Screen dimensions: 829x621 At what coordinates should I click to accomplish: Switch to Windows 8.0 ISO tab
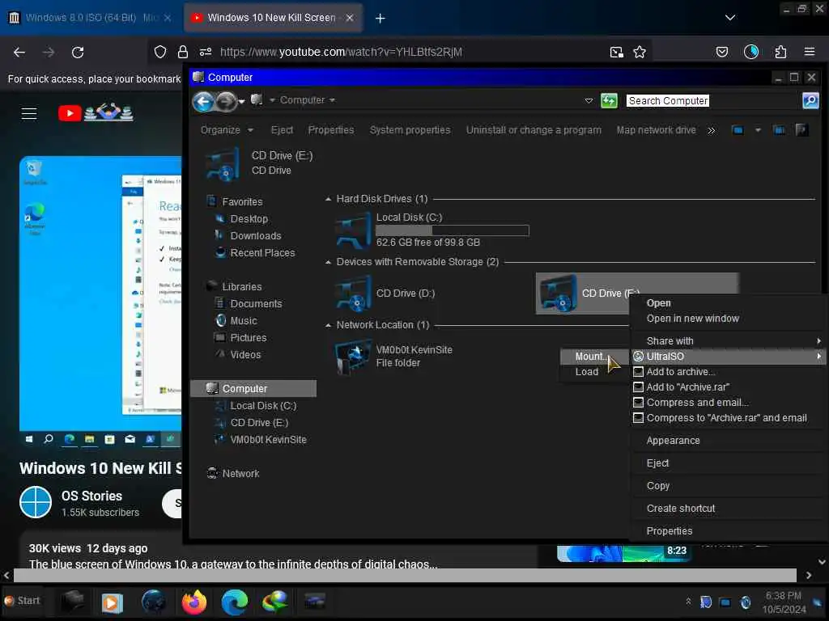pyautogui.click(x=90, y=18)
